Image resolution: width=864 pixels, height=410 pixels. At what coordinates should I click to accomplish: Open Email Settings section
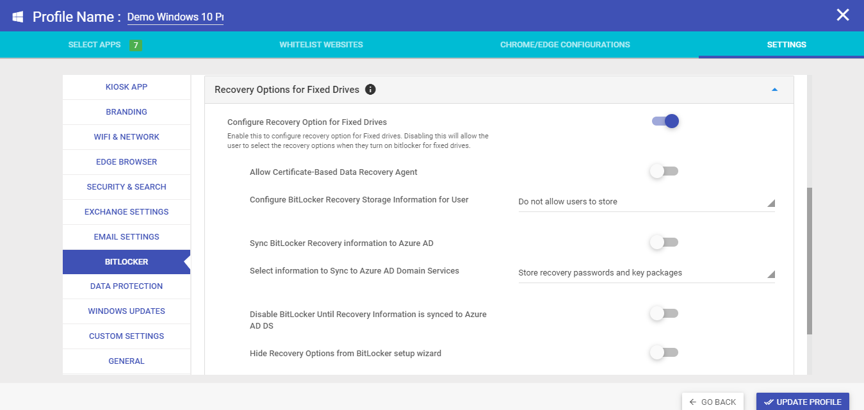click(127, 237)
